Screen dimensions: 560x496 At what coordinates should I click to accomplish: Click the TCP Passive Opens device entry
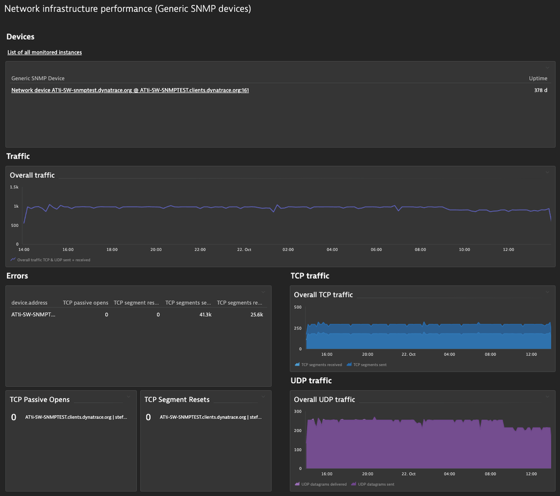coord(77,418)
